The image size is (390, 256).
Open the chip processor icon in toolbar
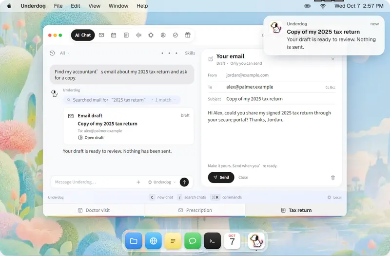click(151, 35)
